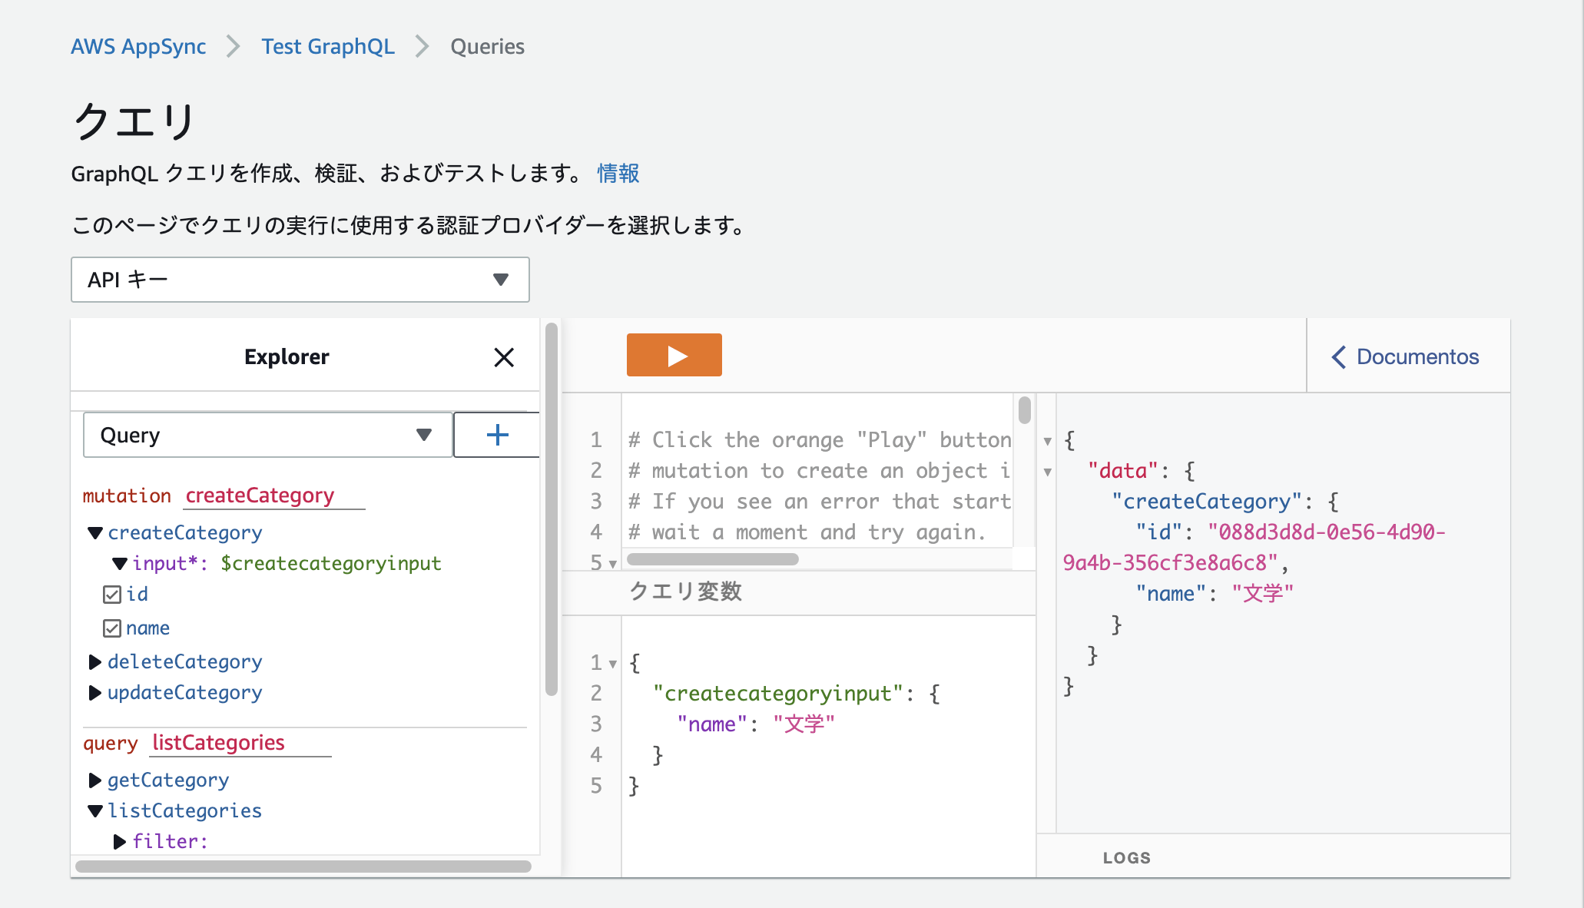Image resolution: width=1584 pixels, height=908 pixels.
Task: Expand the deleteCategory node
Action: [95, 662]
